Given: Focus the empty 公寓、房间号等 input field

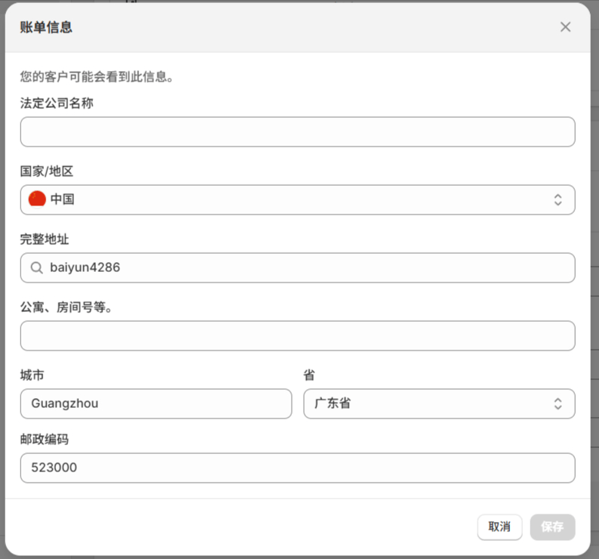Looking at the screenshot, I should [297, 335].
